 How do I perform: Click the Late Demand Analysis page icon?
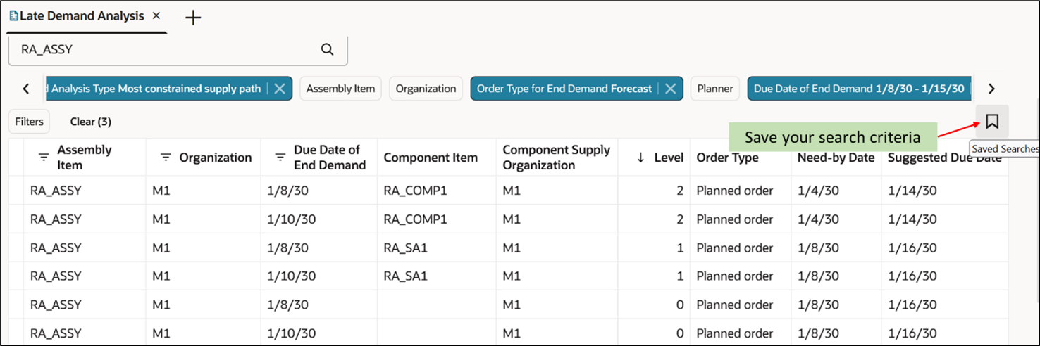(x=13, y=15)
